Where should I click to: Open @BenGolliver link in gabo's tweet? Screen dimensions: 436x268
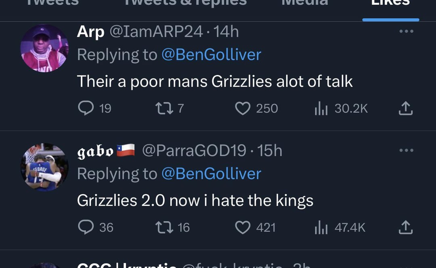(211, 174)
